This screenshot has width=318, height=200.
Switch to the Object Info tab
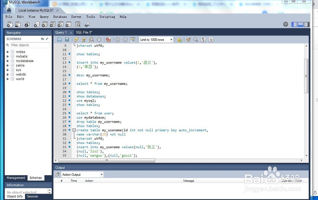15,196
